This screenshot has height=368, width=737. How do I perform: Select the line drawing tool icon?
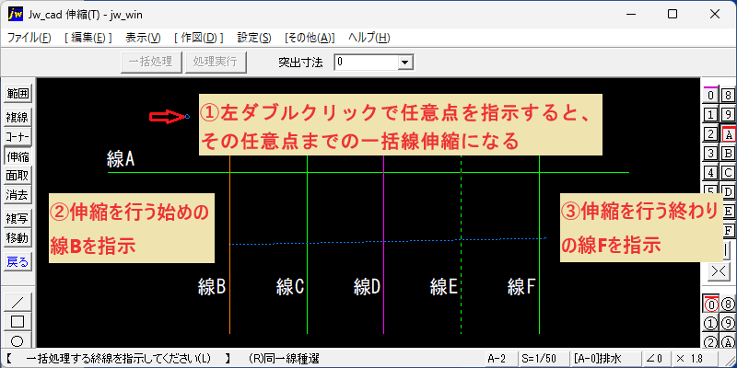pos(18,303)
